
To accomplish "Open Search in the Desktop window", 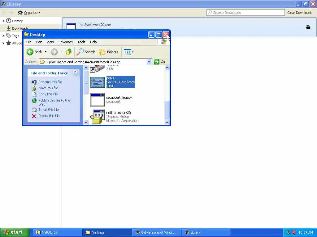I will pyautogui.click(x=86, y=52).
